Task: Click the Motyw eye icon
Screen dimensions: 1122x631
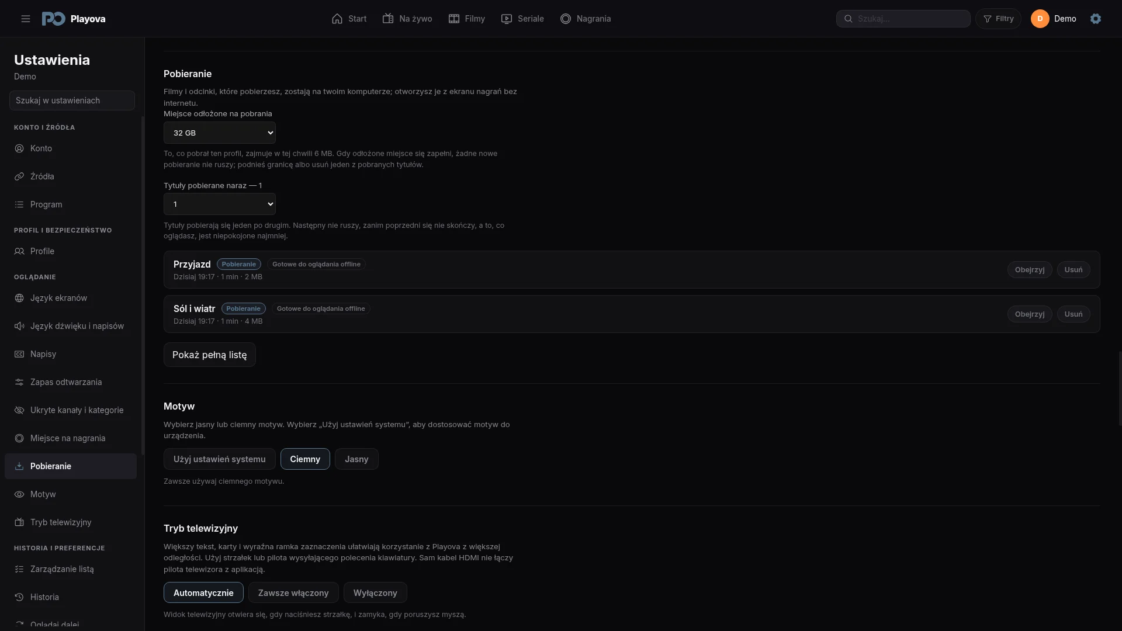Action: point(19,494)
